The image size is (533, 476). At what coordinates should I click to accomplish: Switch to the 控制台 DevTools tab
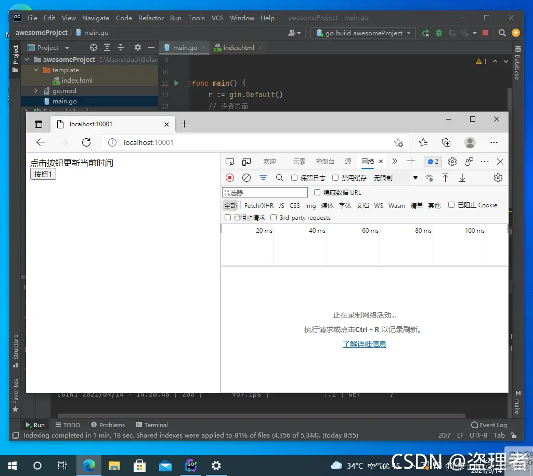[x=324, y=162]
